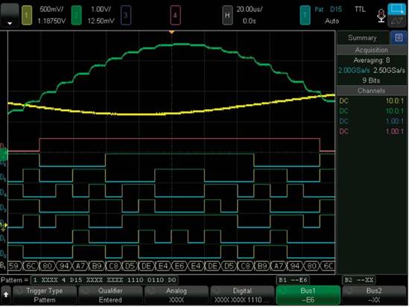Image resolution: width=409 pixels, height=307 pixels.
Task: Select the Channels section header
Action: 372,91
